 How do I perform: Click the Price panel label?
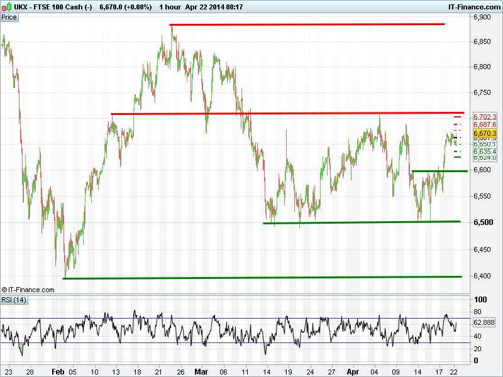(9, 18)
